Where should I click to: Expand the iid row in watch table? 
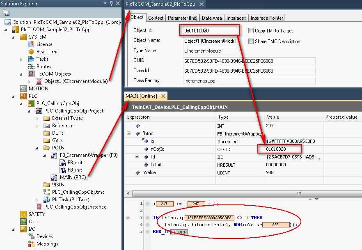[137, 157]
